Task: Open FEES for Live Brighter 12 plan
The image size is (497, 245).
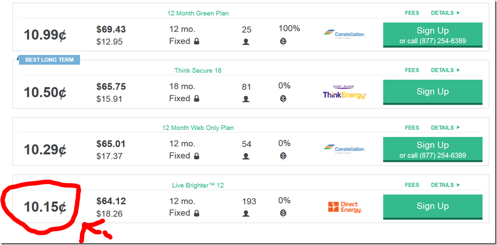Action: tap(412, 185)
